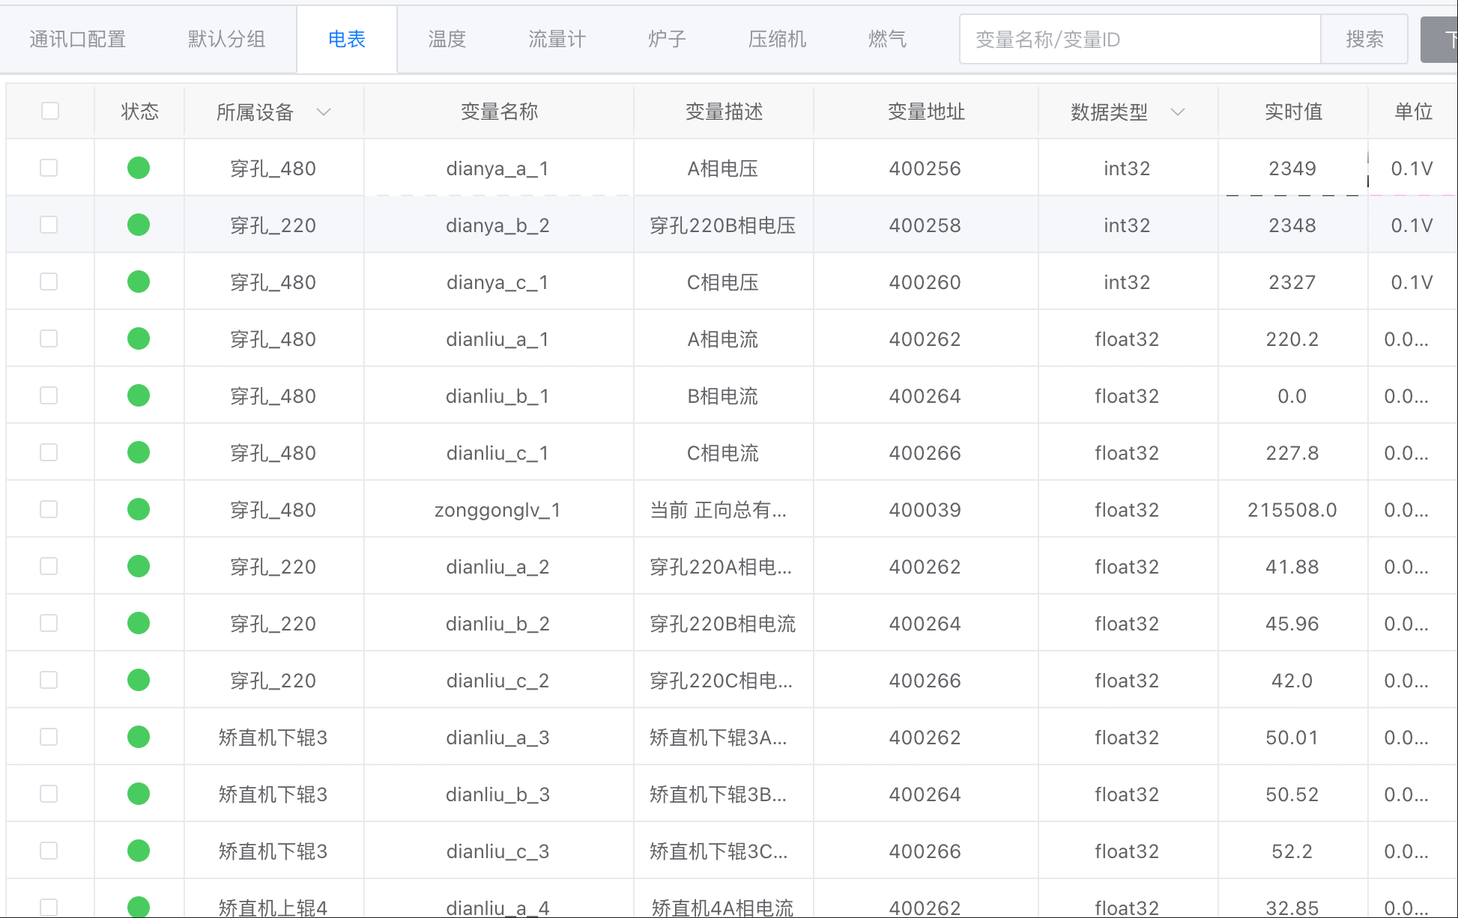Image resolution: width=1458 pixels, height=918 pixels.
Task: Click the 搜索 button
Action: coord(1364,39)
